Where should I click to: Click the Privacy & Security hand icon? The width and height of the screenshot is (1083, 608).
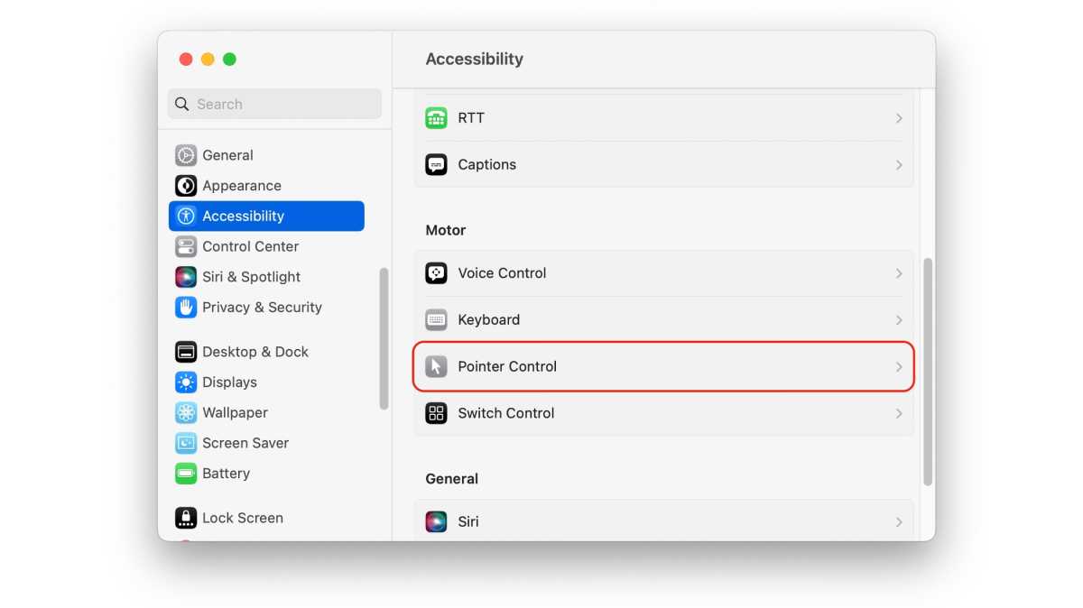coord(186,308)
